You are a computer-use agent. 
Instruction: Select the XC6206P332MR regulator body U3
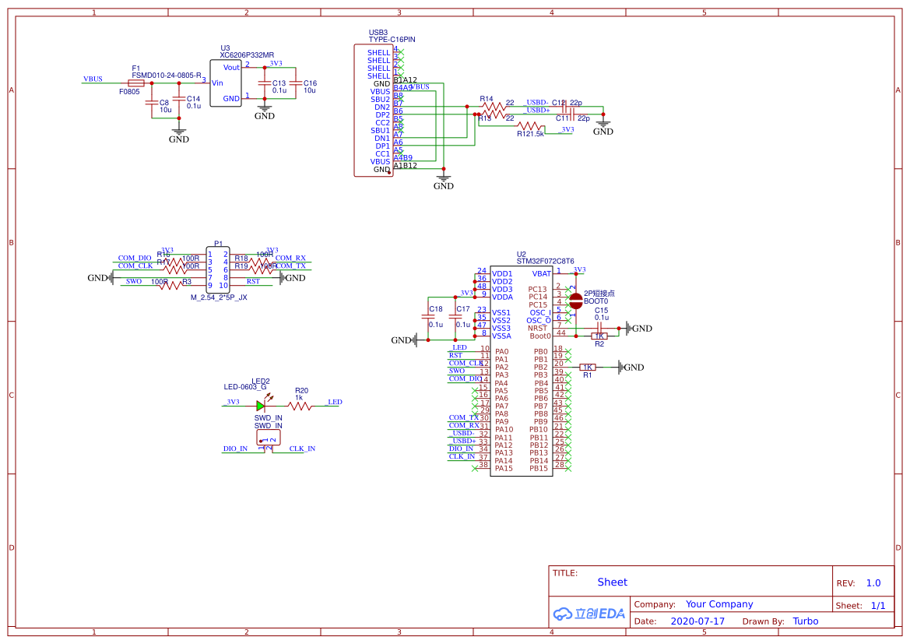point(226,84)
